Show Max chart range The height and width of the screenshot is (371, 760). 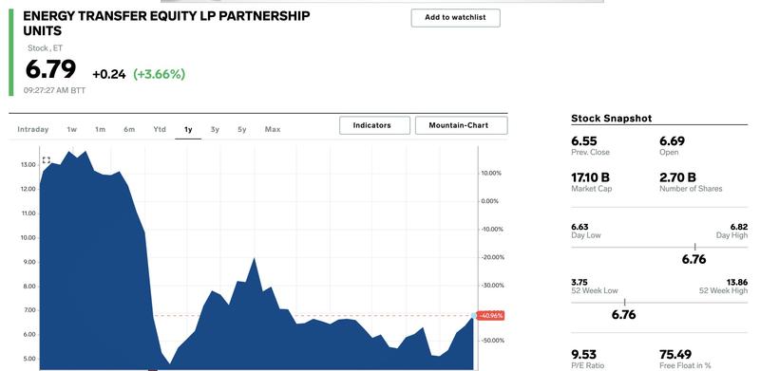(273, 129)
